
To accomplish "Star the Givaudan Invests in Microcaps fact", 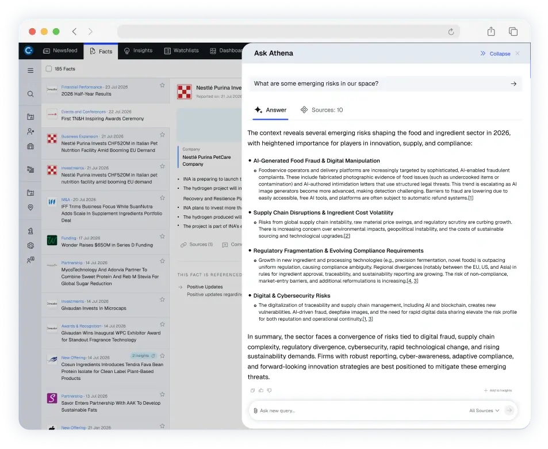I will (162, 299).
